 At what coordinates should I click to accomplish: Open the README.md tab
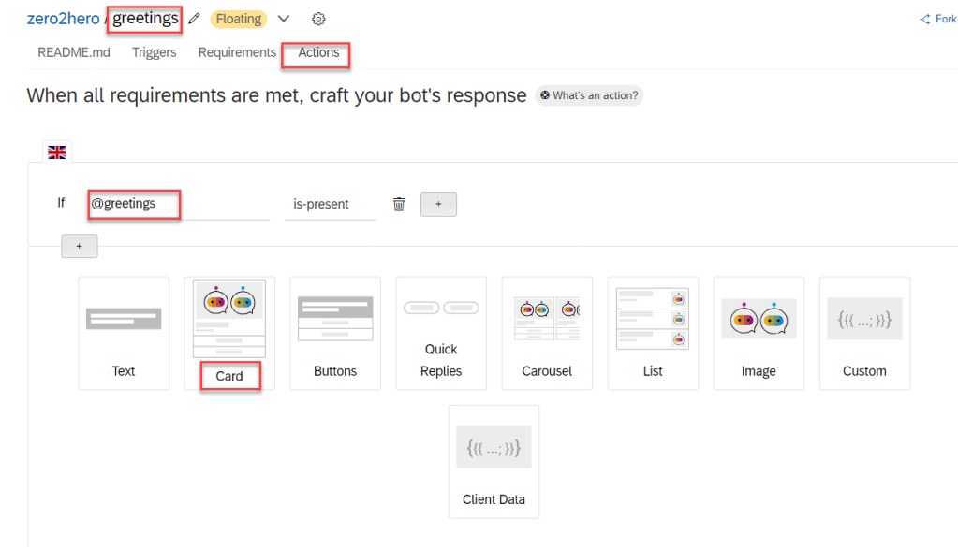pos(74,52)
